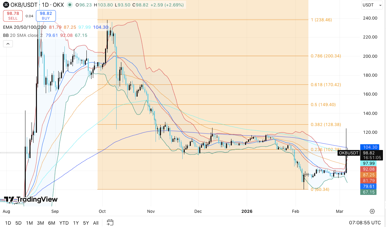Select the 5Y time range
Image resolution: width=386 pixels, height=227 pixels.
tap(86, 223)
